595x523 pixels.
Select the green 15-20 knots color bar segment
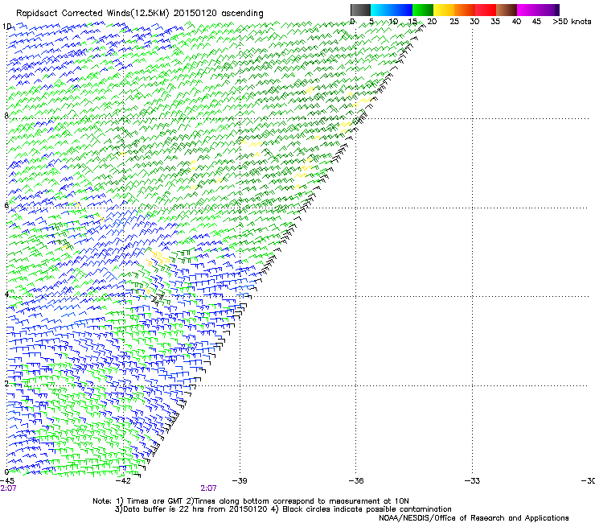pyautogui.click(x=423, y=10)
